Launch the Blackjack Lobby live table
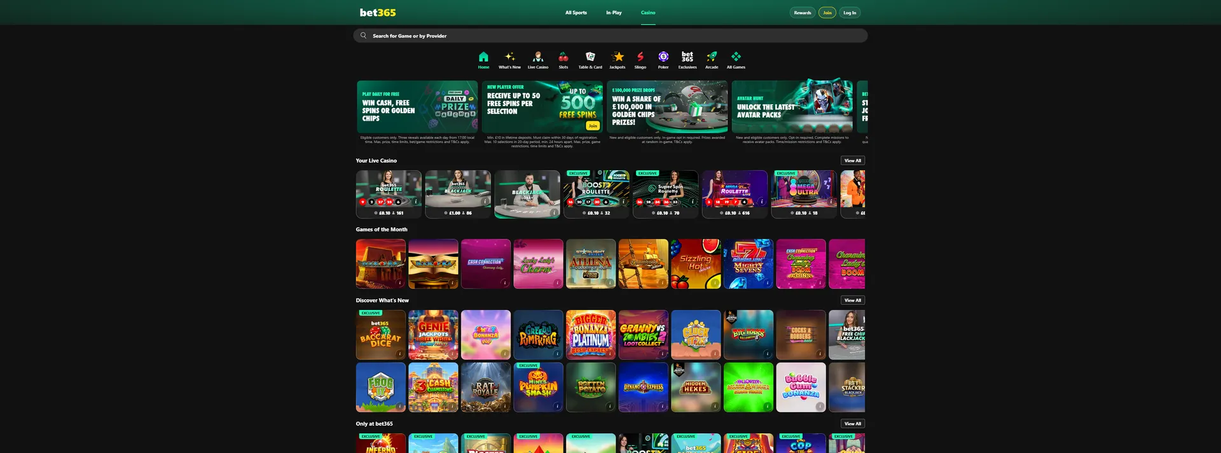The image size is (1221, 453). (x=527, y=194)
